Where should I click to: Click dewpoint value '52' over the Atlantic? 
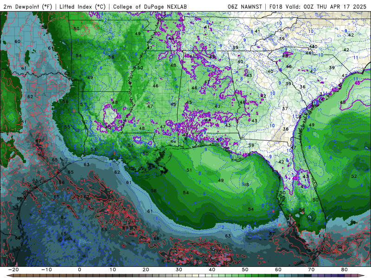tap(354, 177)
